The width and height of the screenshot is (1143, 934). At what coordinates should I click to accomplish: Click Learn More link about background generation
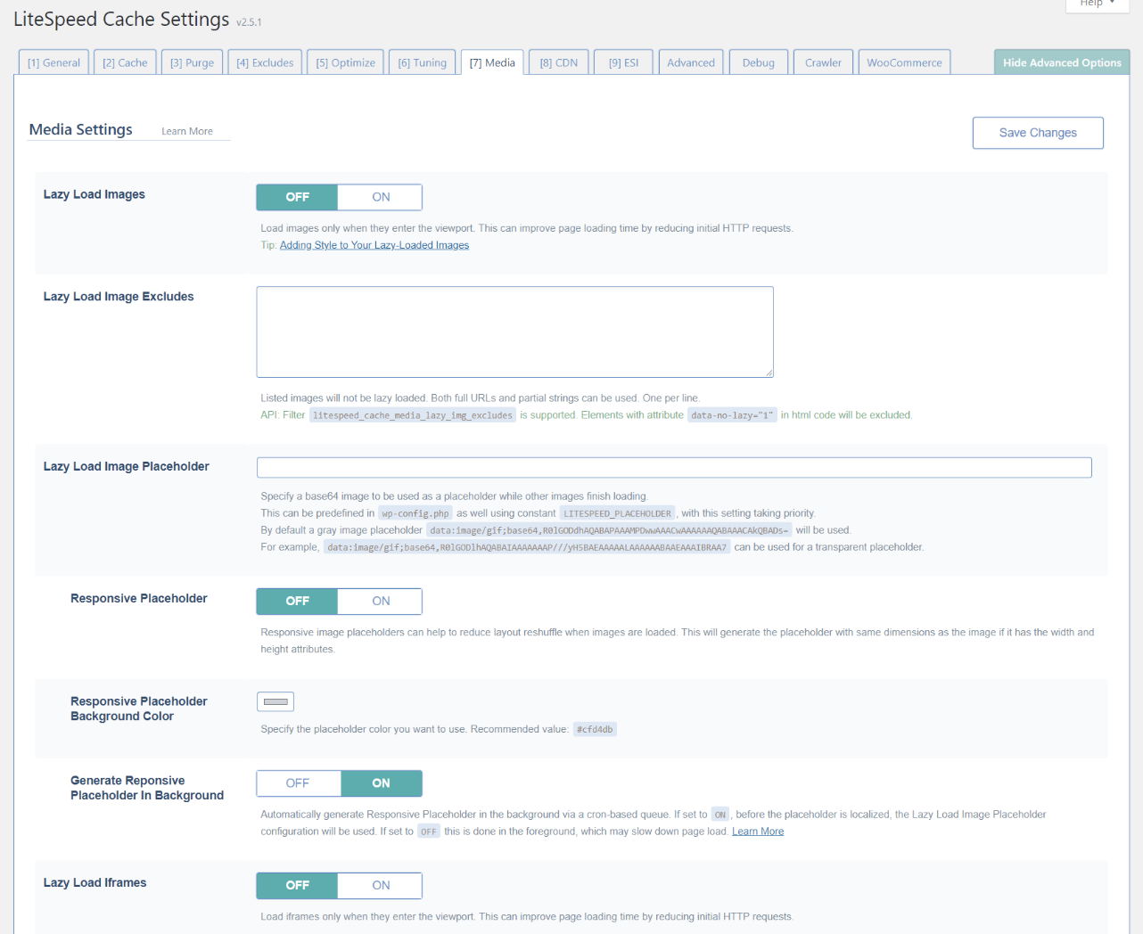[758, 832]
